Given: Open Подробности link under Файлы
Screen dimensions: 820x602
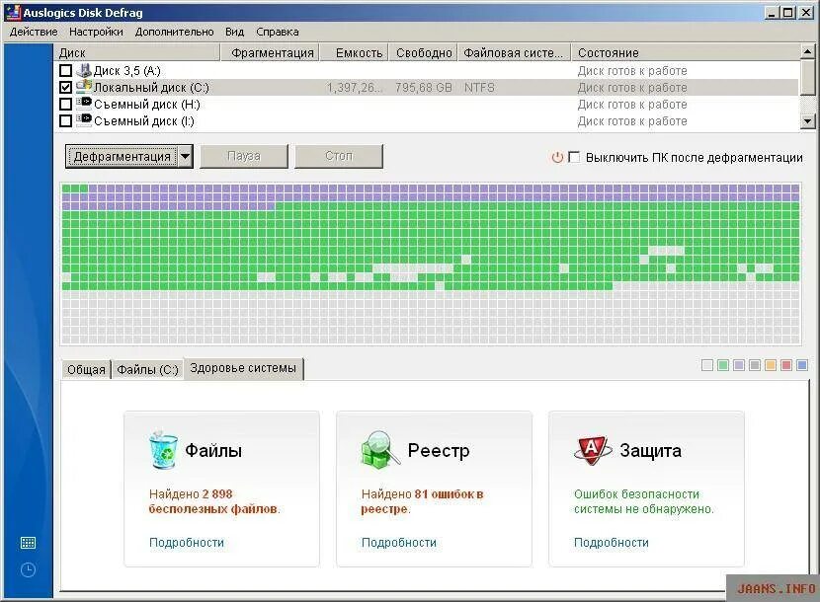Looking at the screenshot, I should pyautogui.click(x=187, y=543).
